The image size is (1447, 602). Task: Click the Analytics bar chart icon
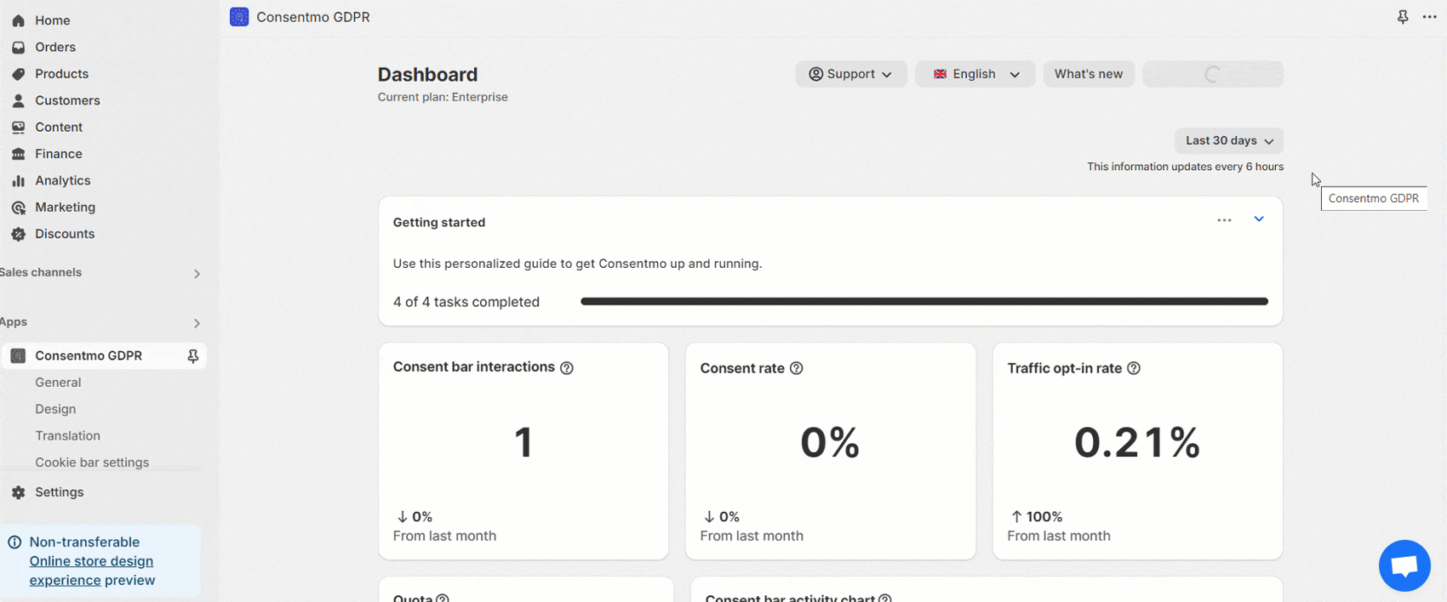(19, 181)
